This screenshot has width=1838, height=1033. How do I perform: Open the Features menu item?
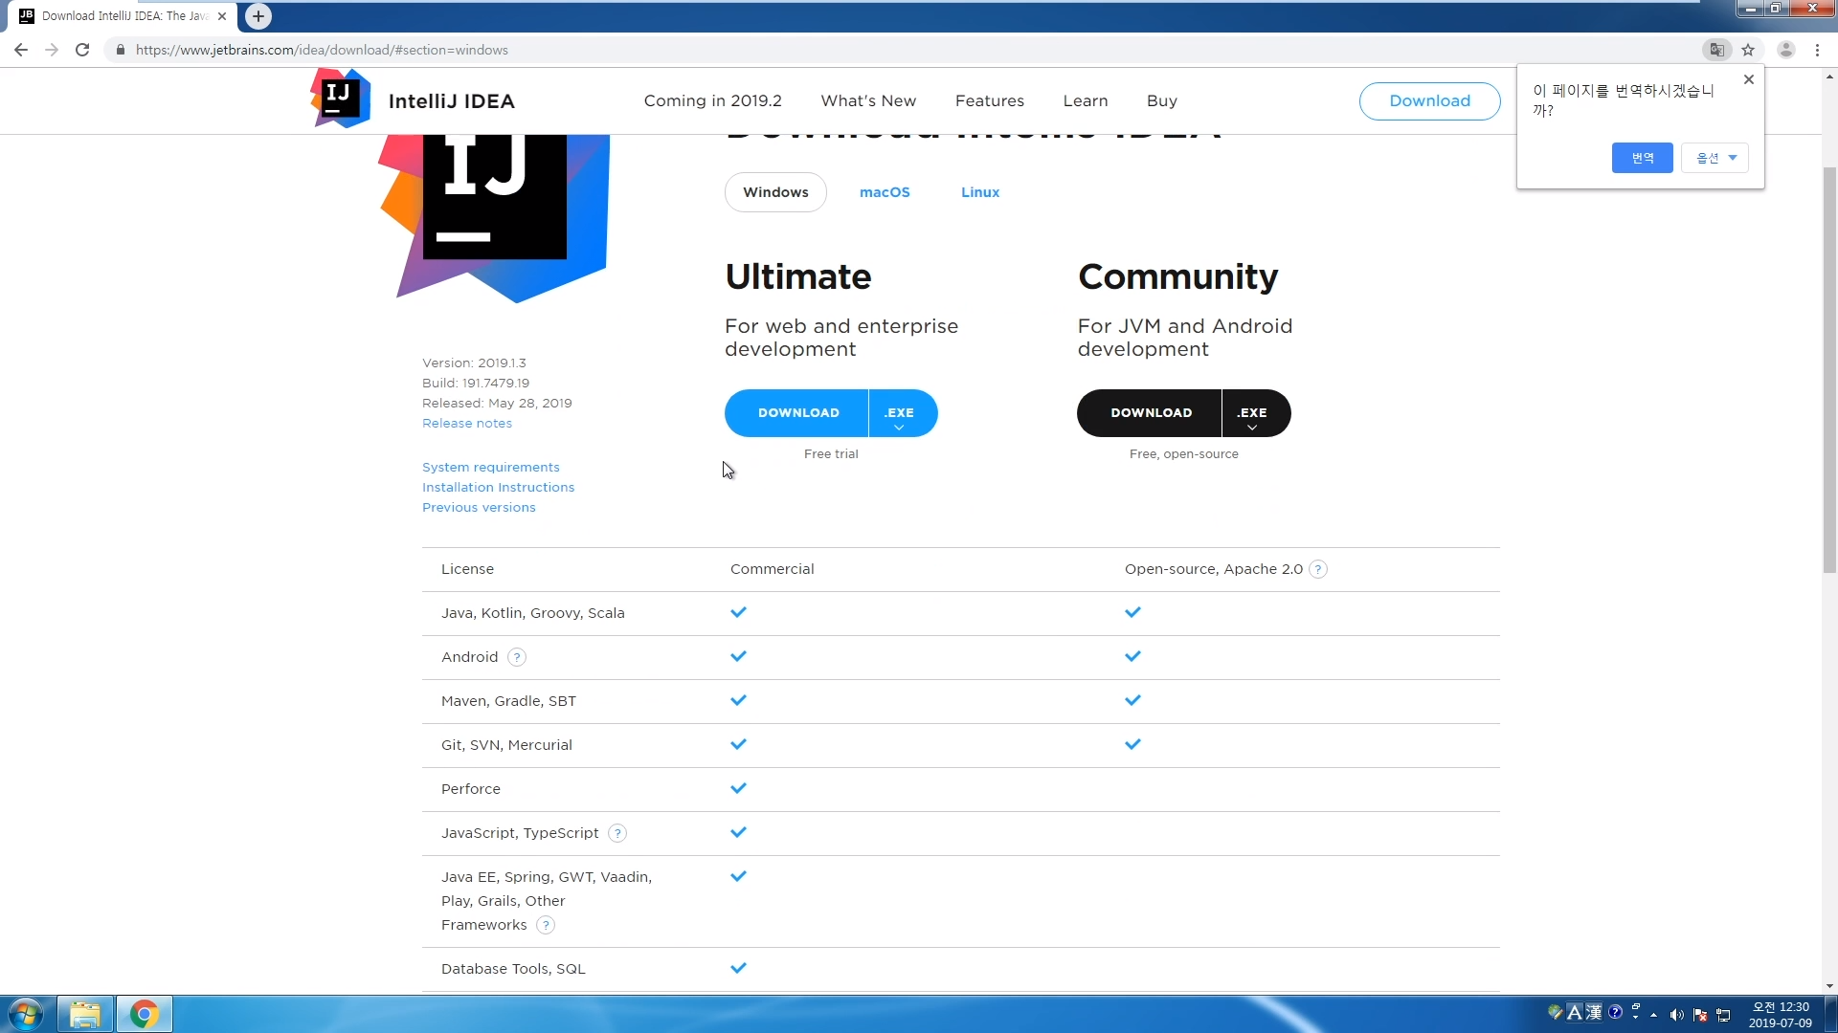pyautogui.click(x=989, y=100)
